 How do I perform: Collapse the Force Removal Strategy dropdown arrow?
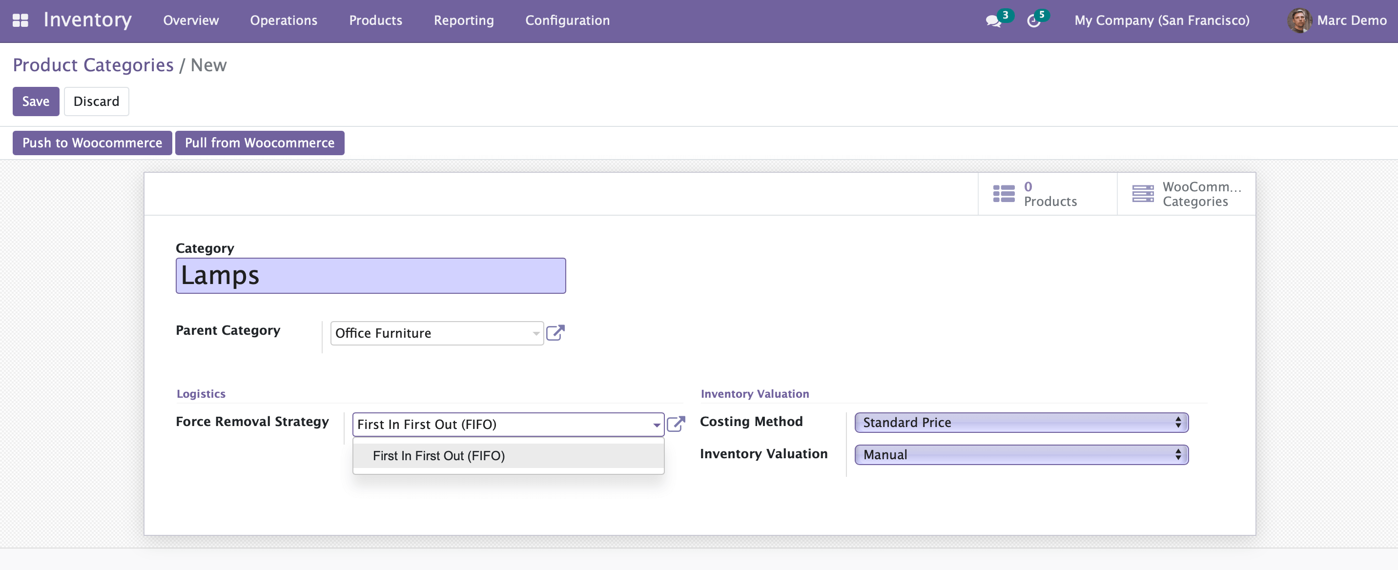656,425
